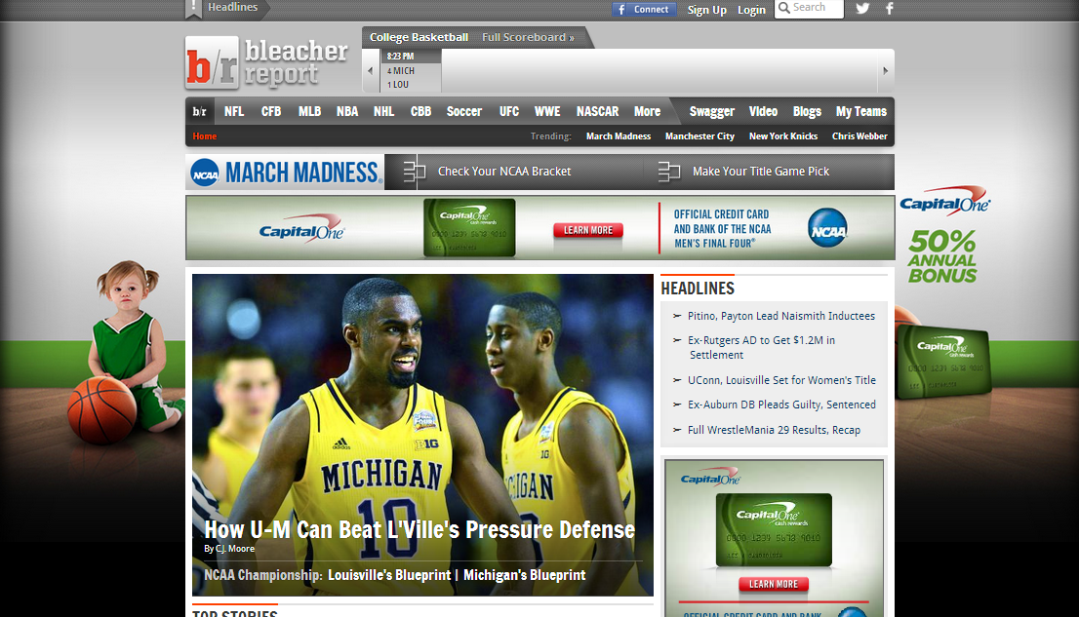Click trending topic March Madness
This screenshot has height=617, width=1079.
pyautogui.click(x=619, y=136)
